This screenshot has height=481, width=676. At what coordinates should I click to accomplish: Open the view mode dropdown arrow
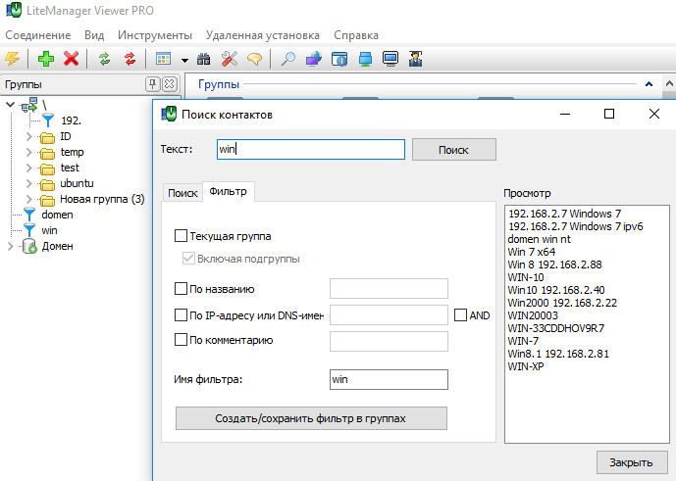(x=184, y=61)
